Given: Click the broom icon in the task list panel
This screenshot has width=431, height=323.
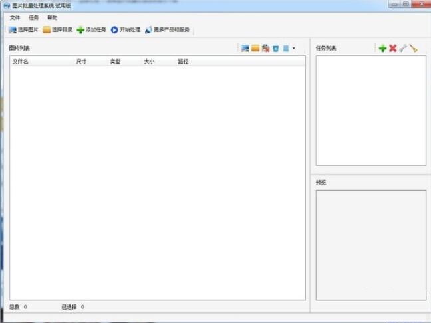Looking at the screenshot, I should point(413,48).
